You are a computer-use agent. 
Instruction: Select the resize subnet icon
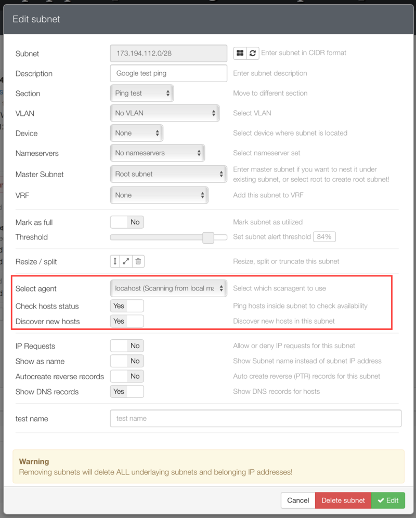coord(115,261)
